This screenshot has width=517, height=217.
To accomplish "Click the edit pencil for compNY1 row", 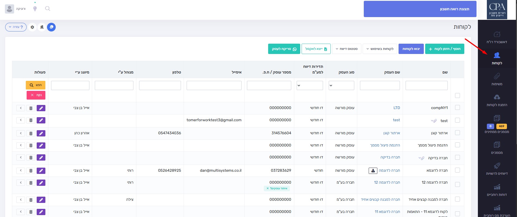I will pos(41,108).
